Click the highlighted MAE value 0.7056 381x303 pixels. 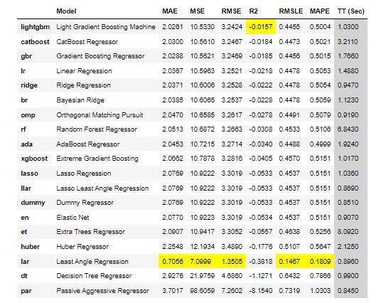click(173, 262)
